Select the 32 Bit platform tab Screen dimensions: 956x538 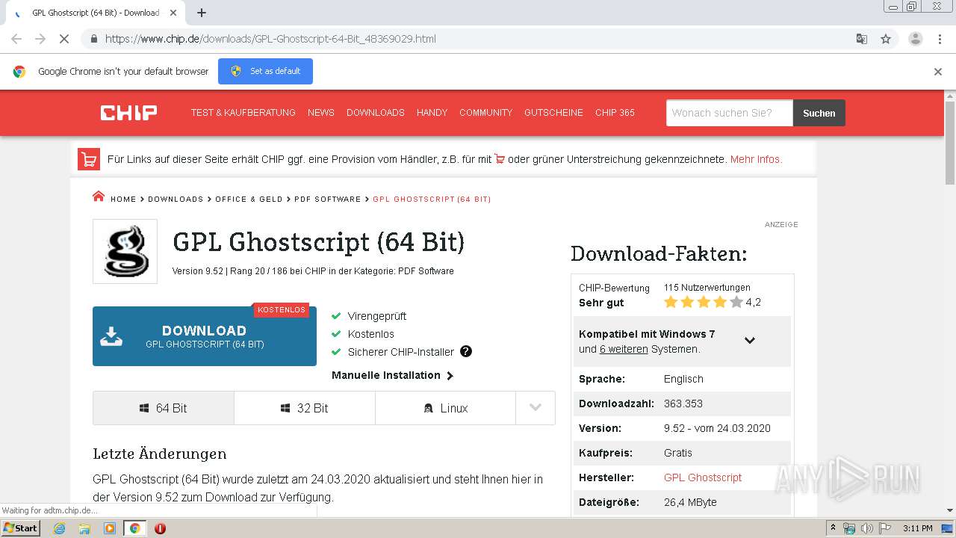305,408
